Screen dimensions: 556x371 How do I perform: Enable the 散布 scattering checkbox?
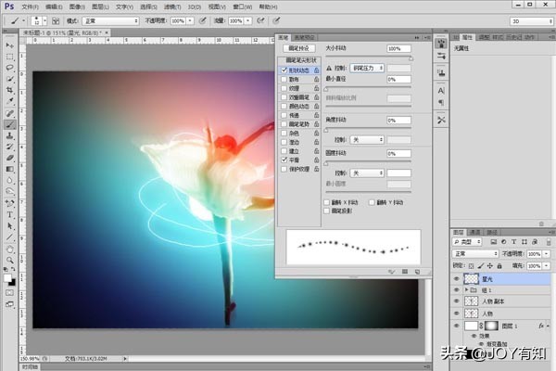(284, 79)
